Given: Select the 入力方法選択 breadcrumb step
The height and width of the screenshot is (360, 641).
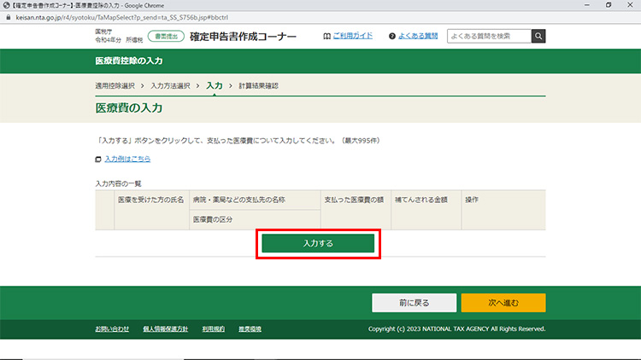Looking at the screenshot, I should (170, 86).
